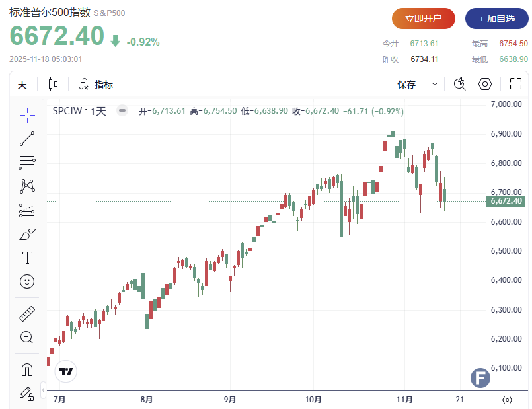Click the 指标 indicators button
Image resolution: width=532 pixels, height=409 pixels.
click(x=104, y=84)
